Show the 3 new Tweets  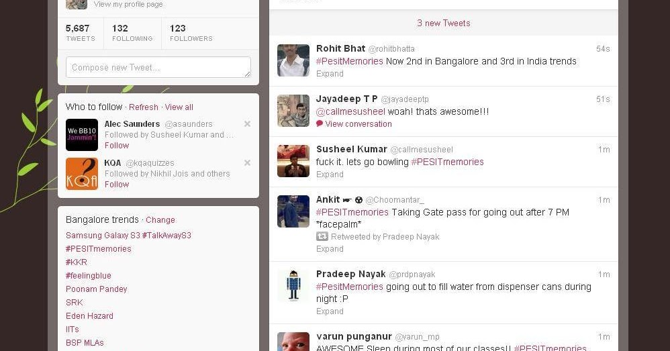tap(444, 23)
